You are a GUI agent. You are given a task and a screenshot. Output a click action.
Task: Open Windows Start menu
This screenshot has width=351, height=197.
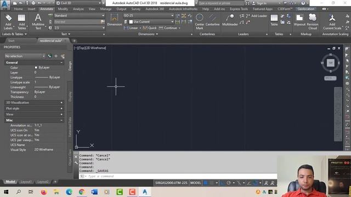(6, 192)
